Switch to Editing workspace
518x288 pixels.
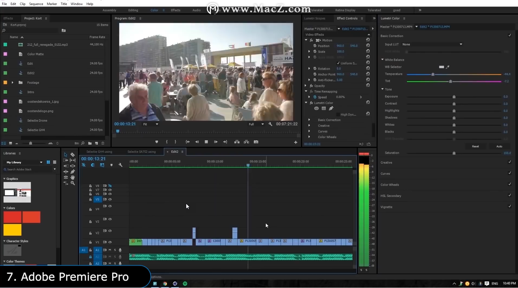(133, 10)
